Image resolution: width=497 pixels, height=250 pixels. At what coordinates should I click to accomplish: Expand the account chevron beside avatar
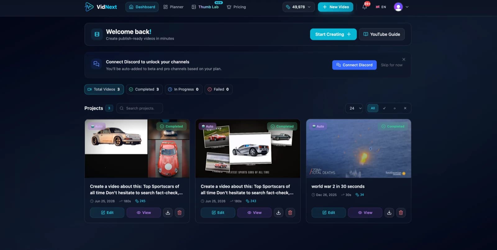[x=407, y=7]
